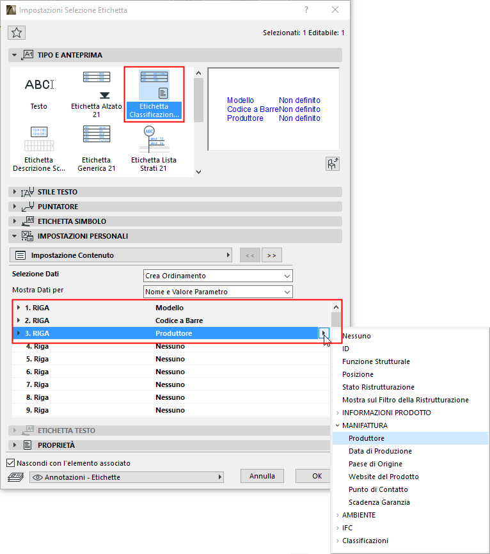Expand STILE TESTO panel
The height and width of the screenshot is (554, 490).
15,192
